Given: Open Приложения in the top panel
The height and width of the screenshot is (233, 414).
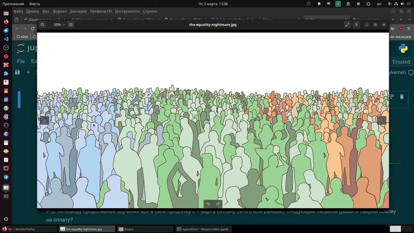Looking at the screenshot, I should point(13,4).
